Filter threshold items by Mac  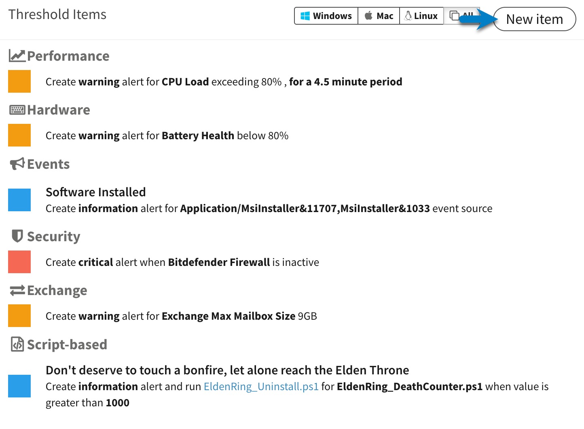(379, 16)
